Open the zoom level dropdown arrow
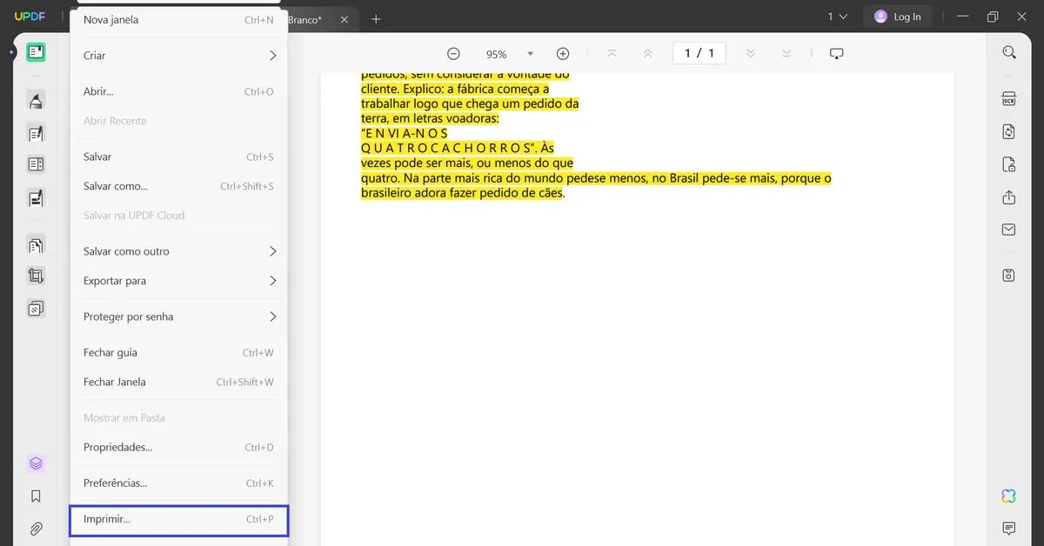Image resolution: width=1044 pixels, height=546 pixels. pos(531,54)
